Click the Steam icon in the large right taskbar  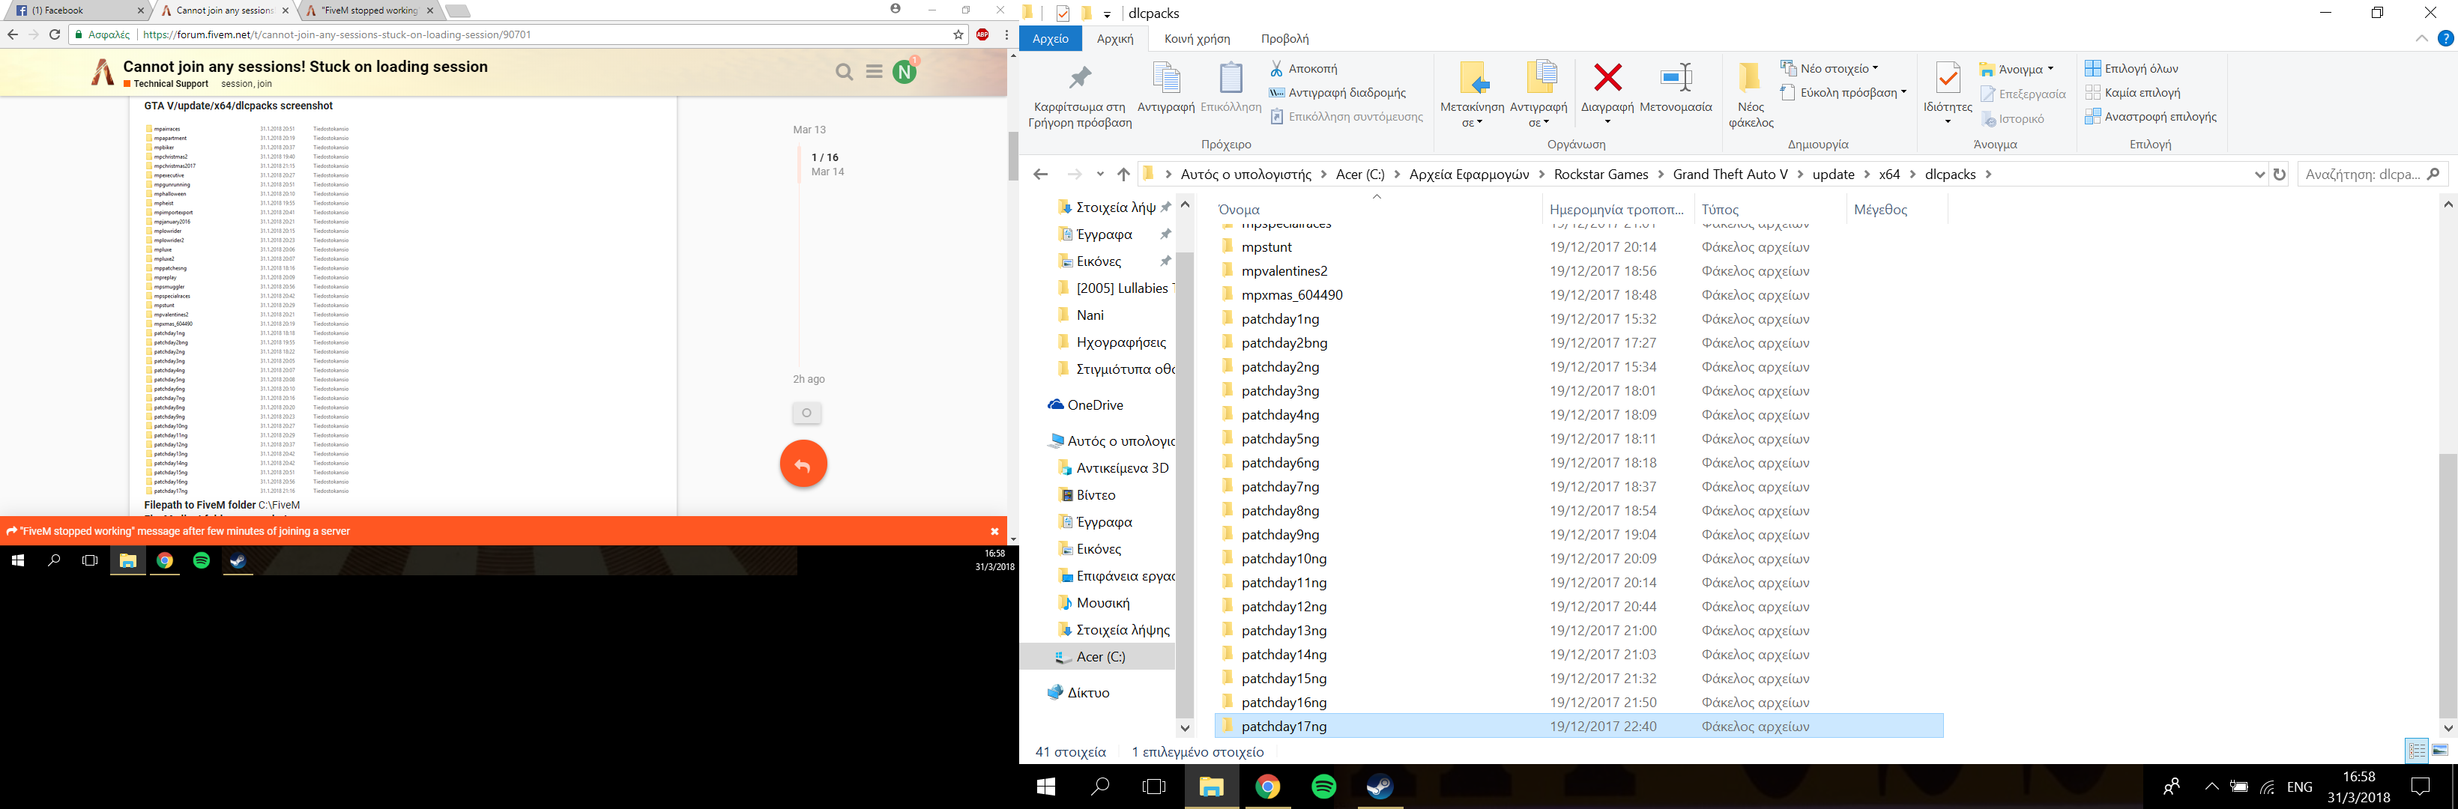click(1380, 787)
